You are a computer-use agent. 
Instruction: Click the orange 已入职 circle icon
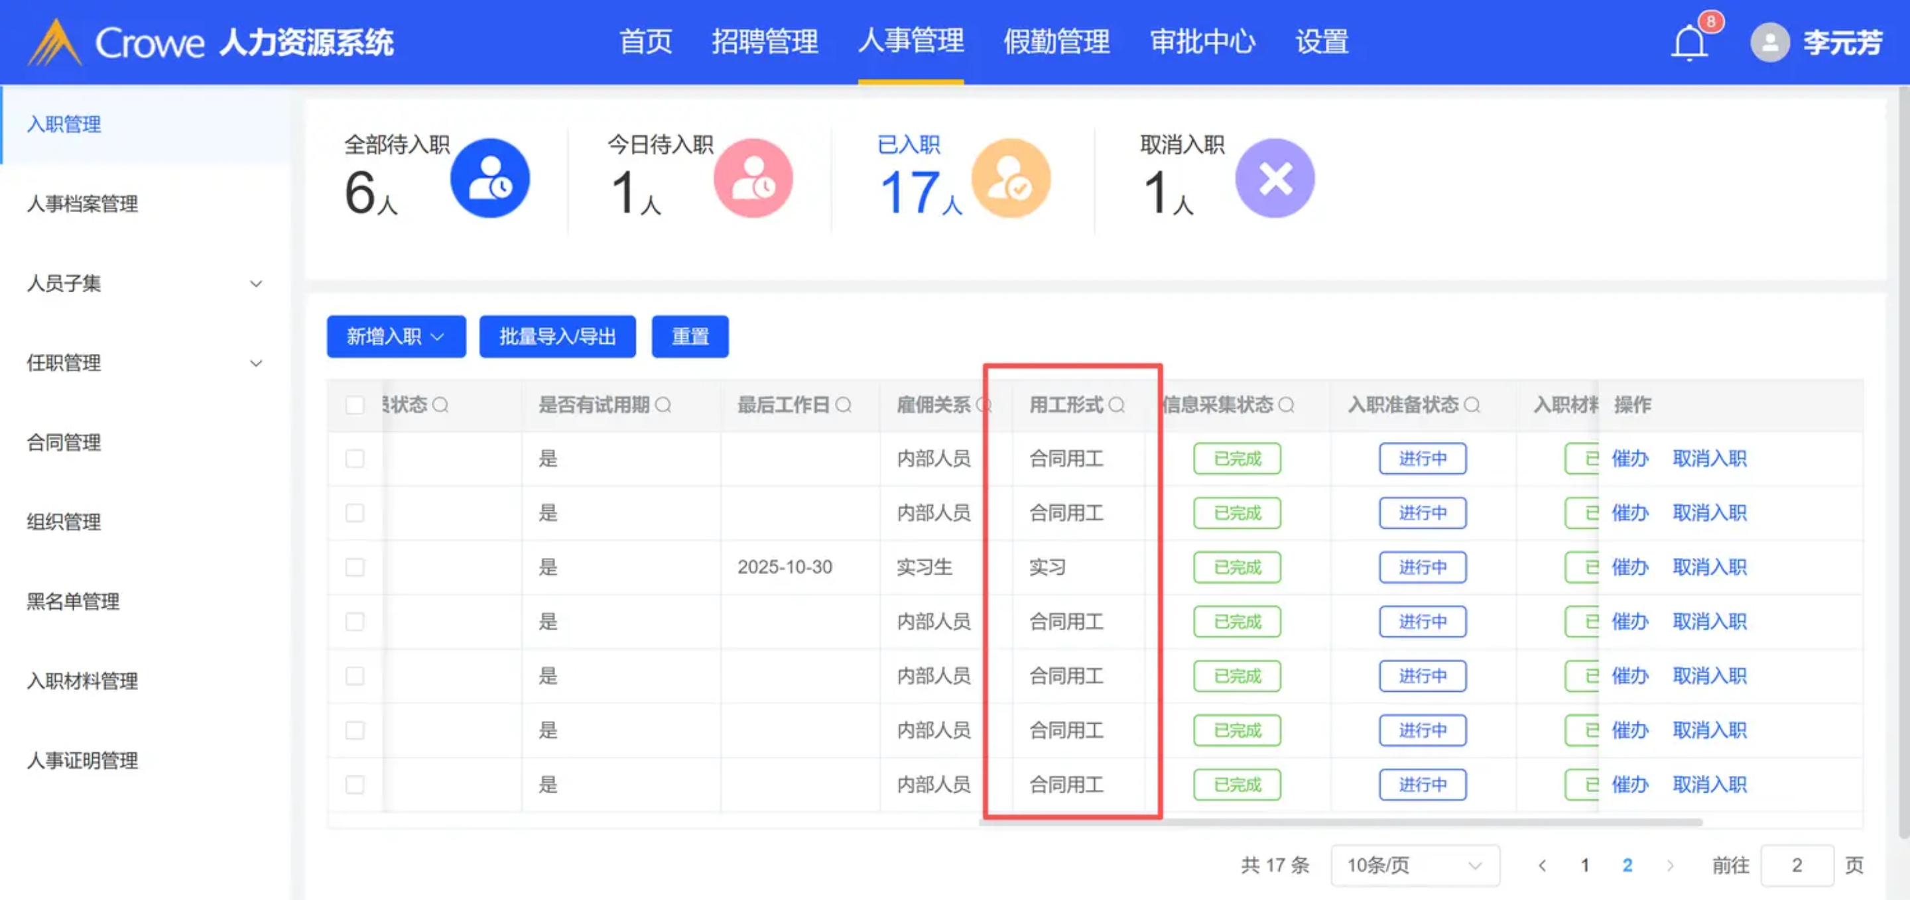point(1011,178)
